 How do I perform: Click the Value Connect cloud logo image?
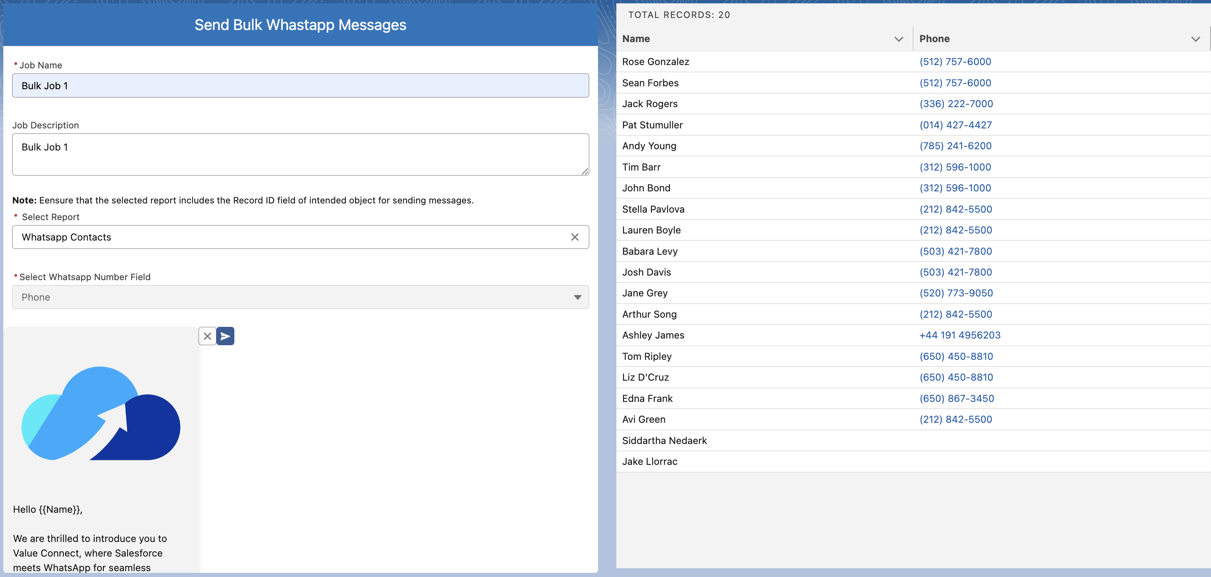pos(101,414)
